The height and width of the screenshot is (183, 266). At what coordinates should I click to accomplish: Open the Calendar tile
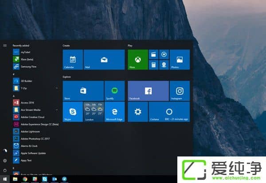(x=73, y=60)
